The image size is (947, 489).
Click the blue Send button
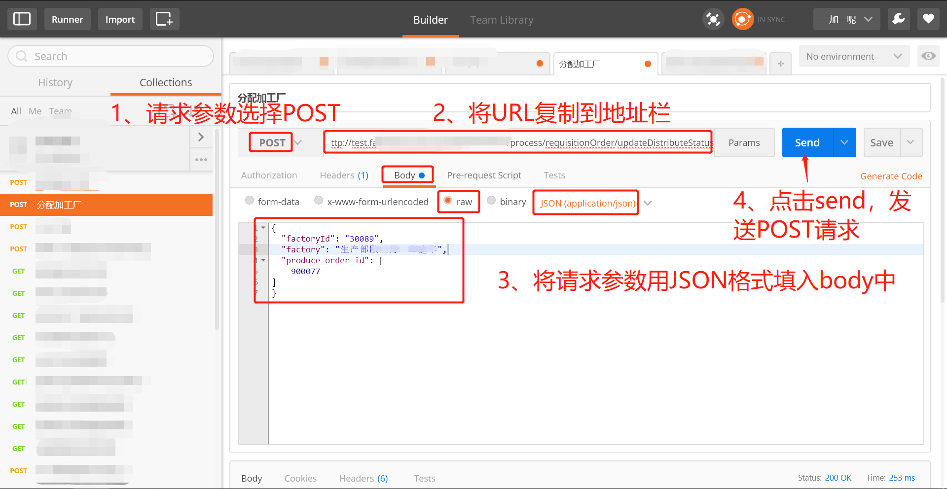(x=807, y=142)
